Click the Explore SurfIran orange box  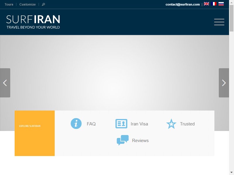[x=35, y=133]
